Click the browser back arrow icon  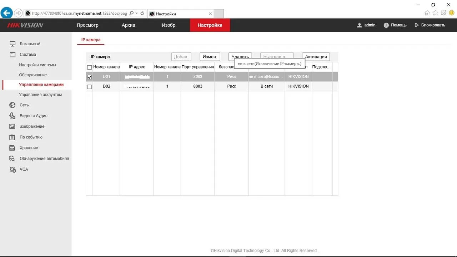tap(6, 13)
